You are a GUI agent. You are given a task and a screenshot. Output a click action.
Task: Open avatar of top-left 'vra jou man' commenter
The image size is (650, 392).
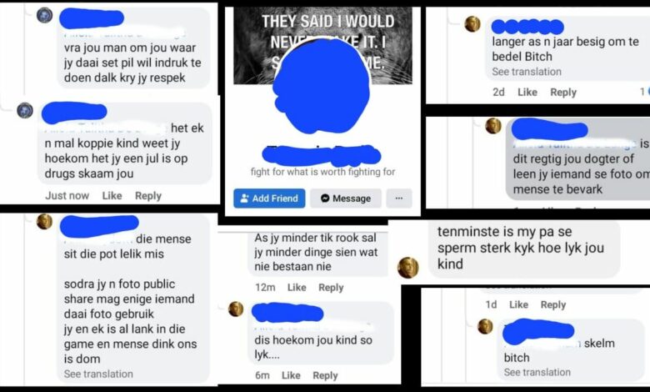coord(44,16)
